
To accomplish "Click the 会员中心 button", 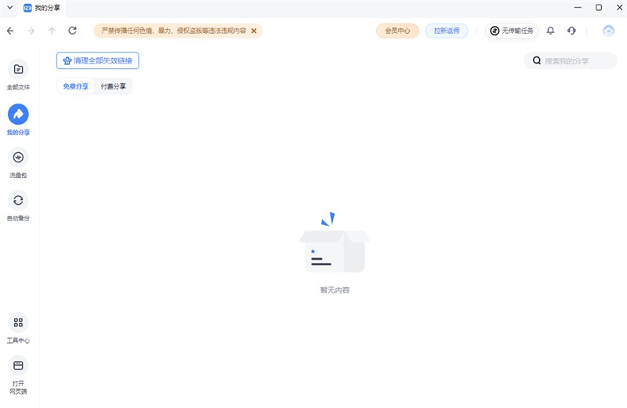I will pyautogui.click(x=397, y=31).
